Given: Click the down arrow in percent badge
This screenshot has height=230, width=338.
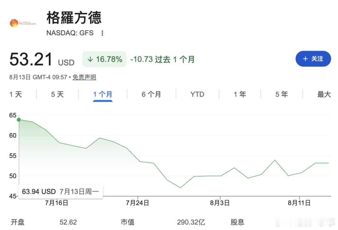Looking at the screenshot, I should [90, 59].
